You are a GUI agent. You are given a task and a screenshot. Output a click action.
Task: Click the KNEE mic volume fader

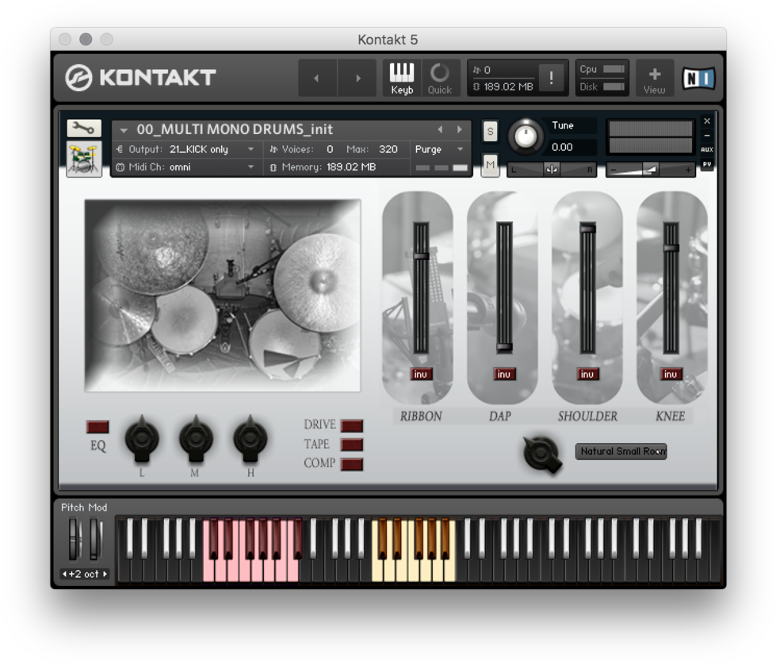pyautogui.click(x=671, y=247)
